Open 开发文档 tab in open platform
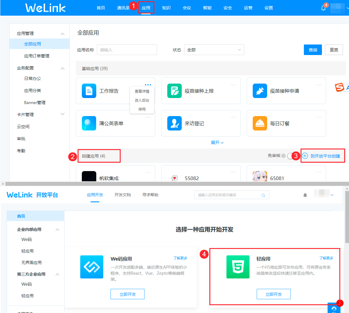 tap(122, 195)
